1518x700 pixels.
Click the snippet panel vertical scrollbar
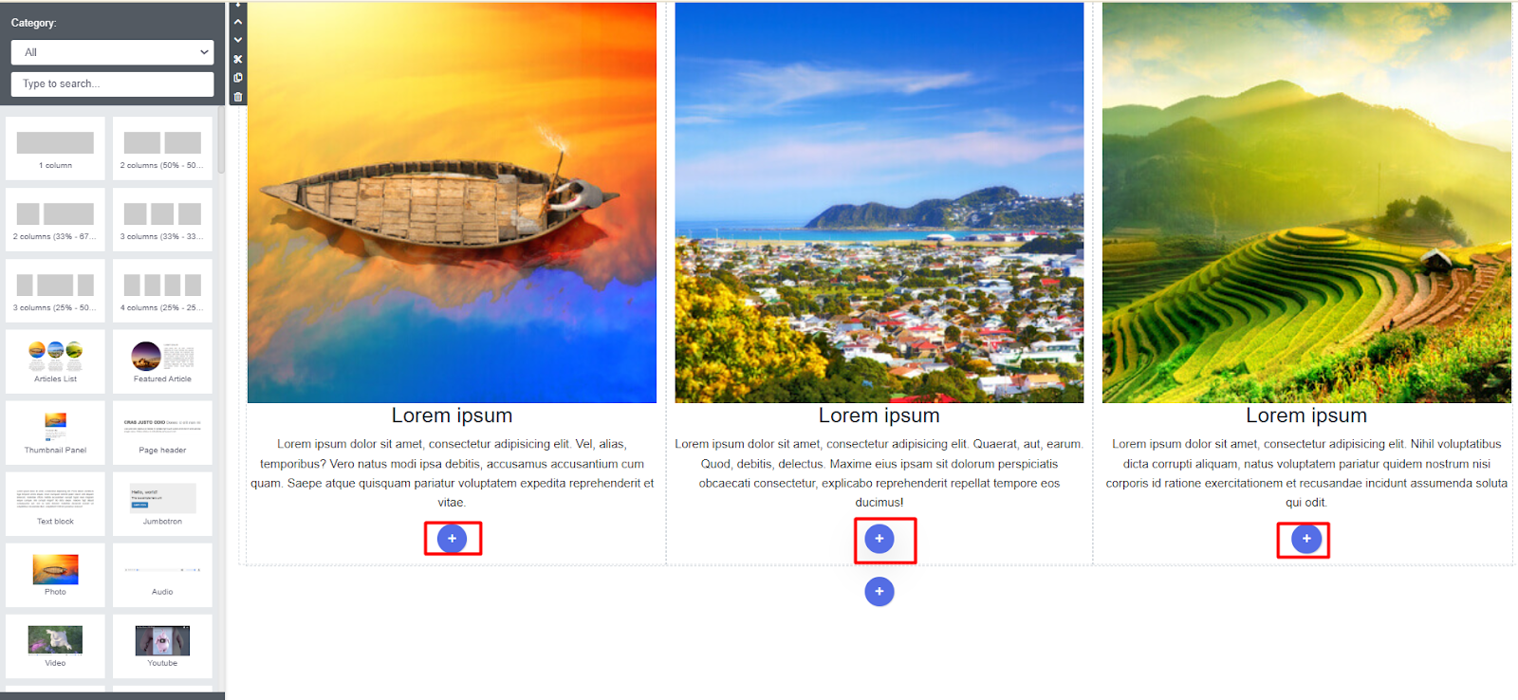point(221,140)
